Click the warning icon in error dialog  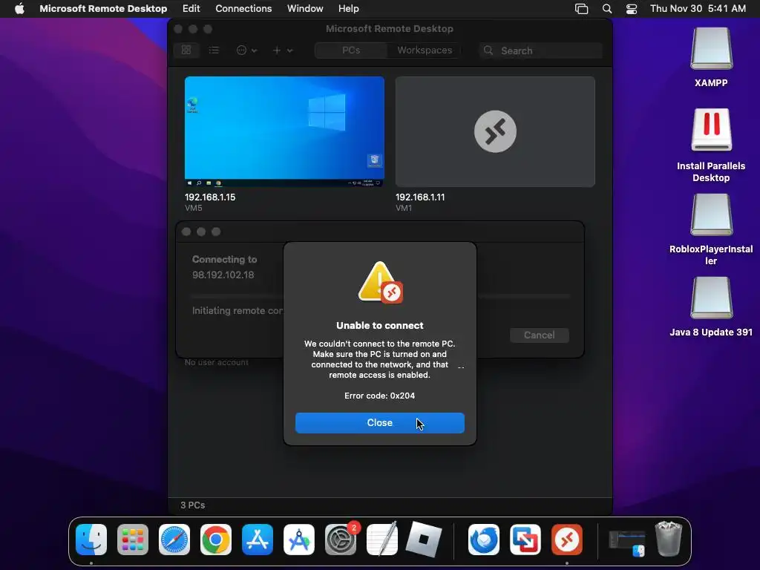380,282
